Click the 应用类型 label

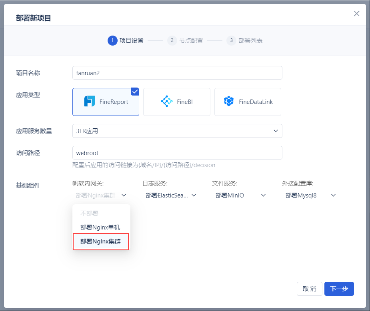point(28,95)
